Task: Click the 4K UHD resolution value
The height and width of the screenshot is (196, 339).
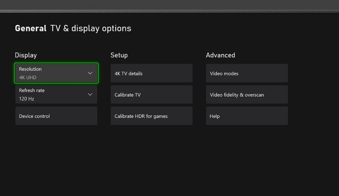Action: [28, 78]
